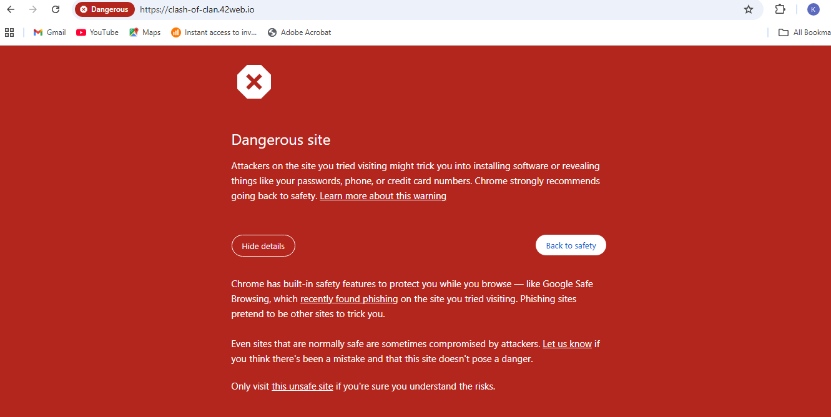Open the Extensions puzzle icon

pyautogui.click(x=780, y=9)
